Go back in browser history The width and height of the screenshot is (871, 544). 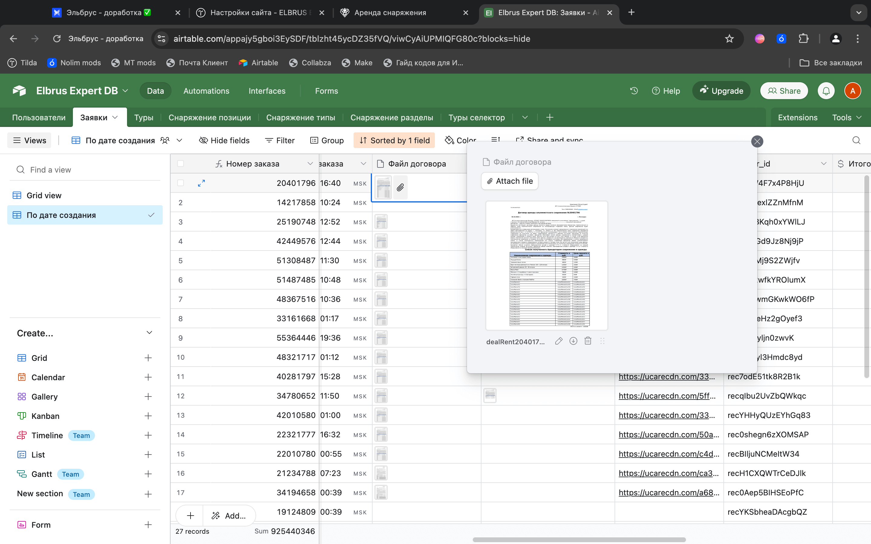tap(13, 38)
